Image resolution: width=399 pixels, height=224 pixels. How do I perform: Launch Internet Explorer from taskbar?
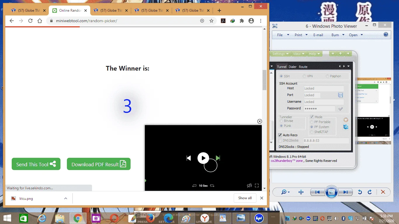tap(42, 218)
